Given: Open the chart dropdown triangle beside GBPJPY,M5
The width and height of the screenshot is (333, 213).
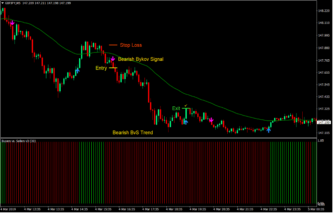Looking at the screenshot, I should click(x=3, y=3).
